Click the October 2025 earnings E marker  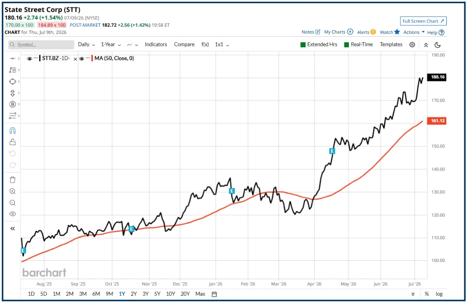click(x=131, y=229)
